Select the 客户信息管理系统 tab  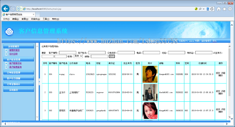point(19,15)
